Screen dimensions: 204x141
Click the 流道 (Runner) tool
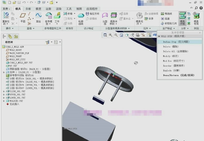(165, 19)
